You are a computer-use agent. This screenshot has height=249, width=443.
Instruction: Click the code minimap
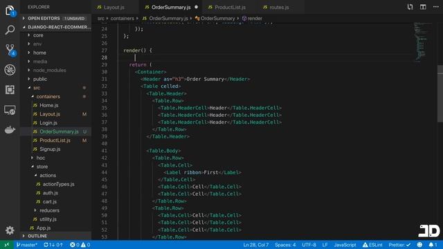[x=421, y=41]
